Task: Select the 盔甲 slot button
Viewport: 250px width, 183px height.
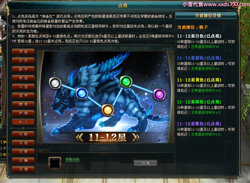Action: point(23,96)
